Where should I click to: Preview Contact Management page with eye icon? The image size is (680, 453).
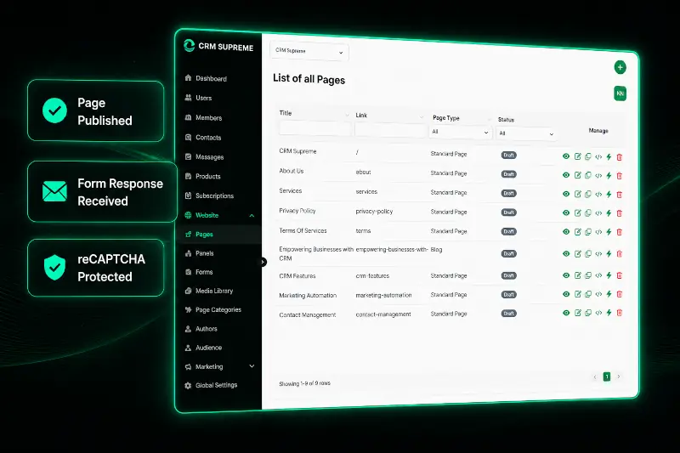(566, 313)
